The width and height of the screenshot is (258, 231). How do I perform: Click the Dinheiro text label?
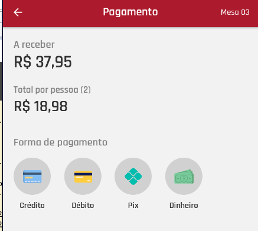[184, 206]
